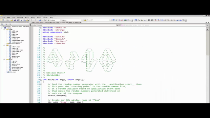
Task: Click the Toggle Bookmark icon
Action: click(x=162, y=20)
